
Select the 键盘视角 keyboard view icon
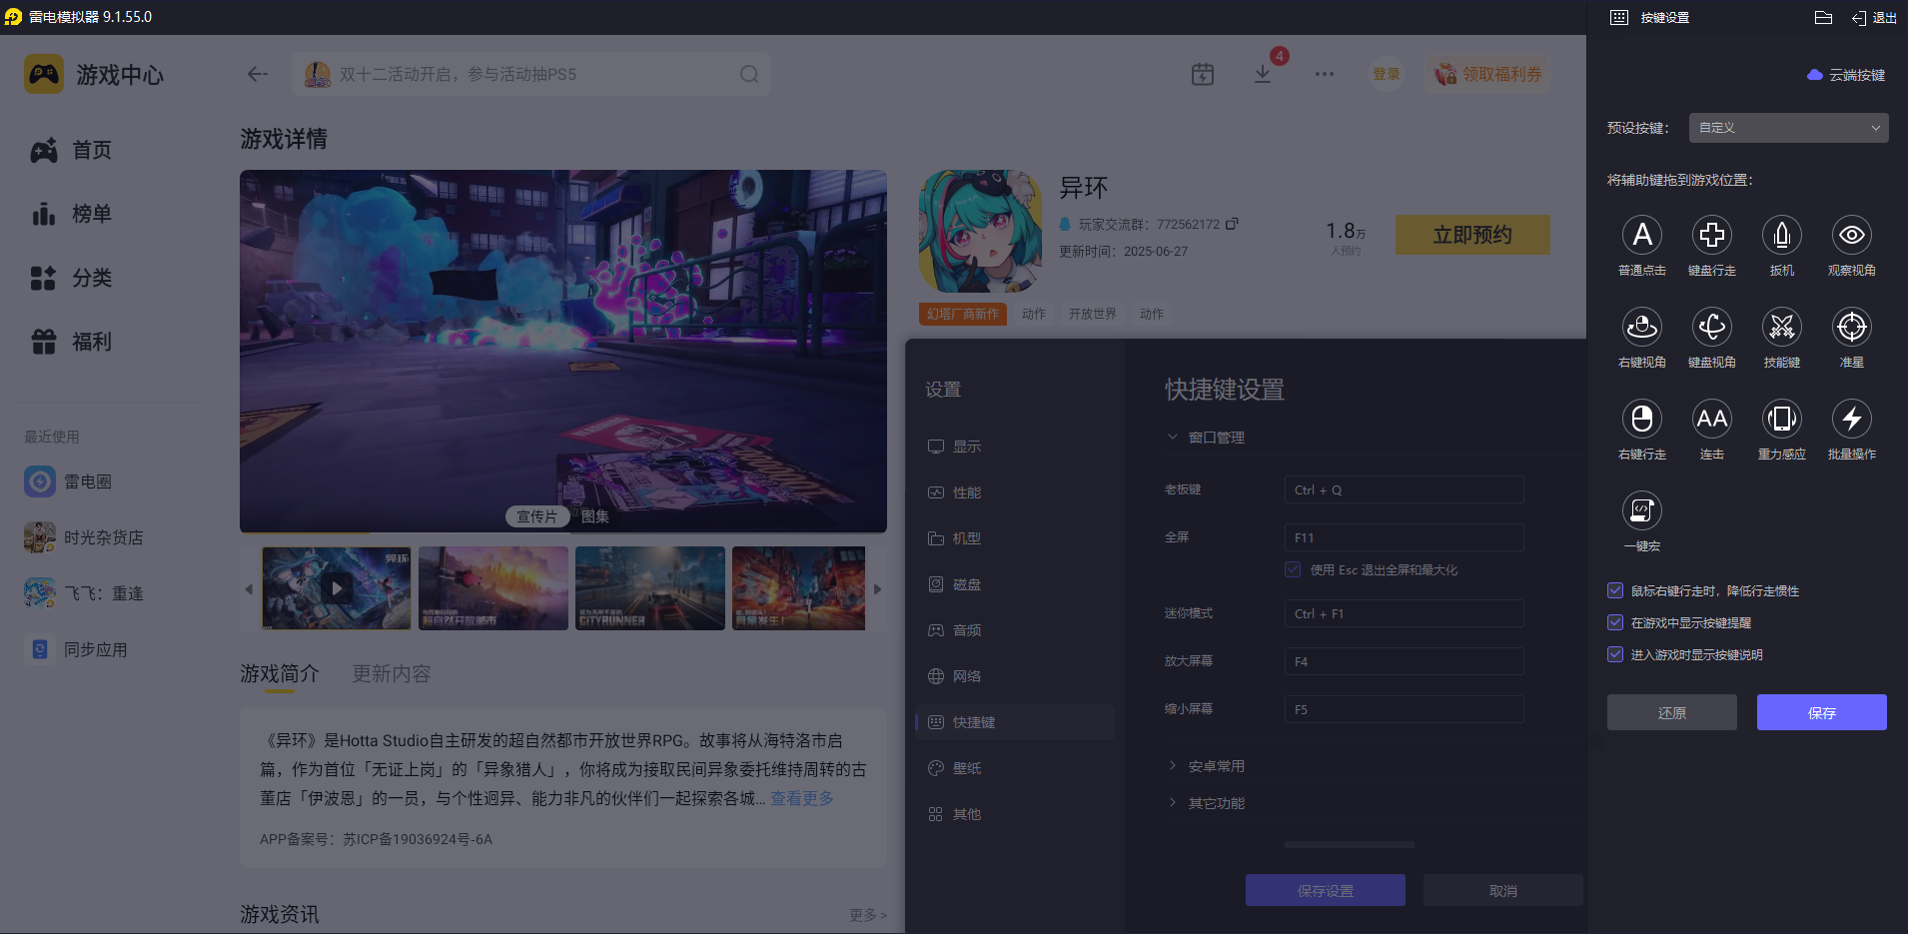click(1712, 328)
